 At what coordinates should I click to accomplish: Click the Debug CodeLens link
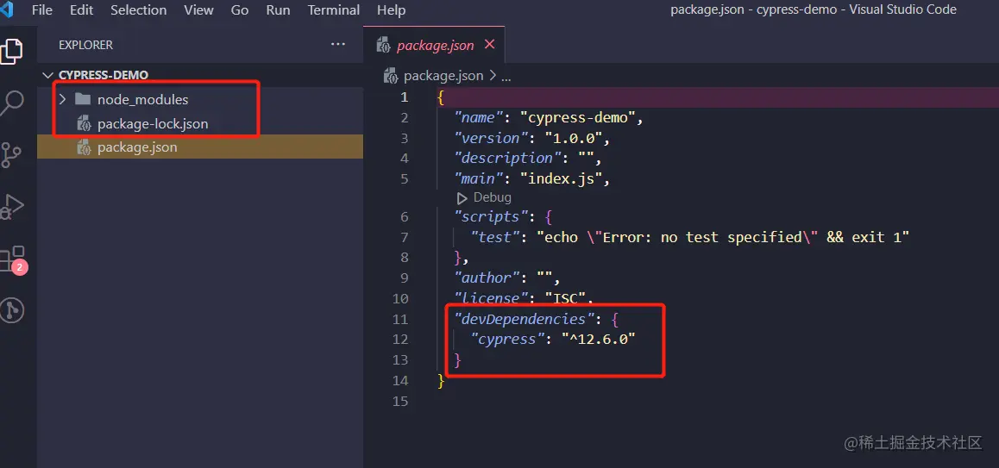pyautogui.click(x=492, y=198)
